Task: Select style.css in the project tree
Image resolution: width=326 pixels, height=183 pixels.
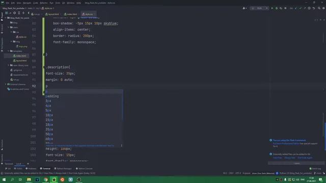Action: point(21,37)
